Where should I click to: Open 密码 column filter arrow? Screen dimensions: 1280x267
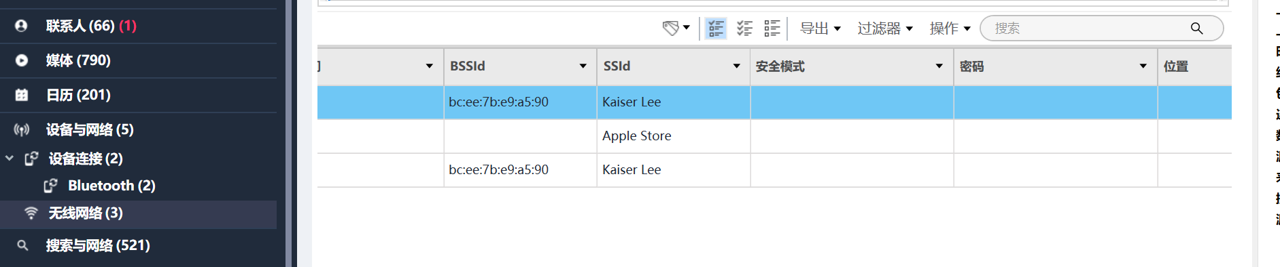point(1143,66)
